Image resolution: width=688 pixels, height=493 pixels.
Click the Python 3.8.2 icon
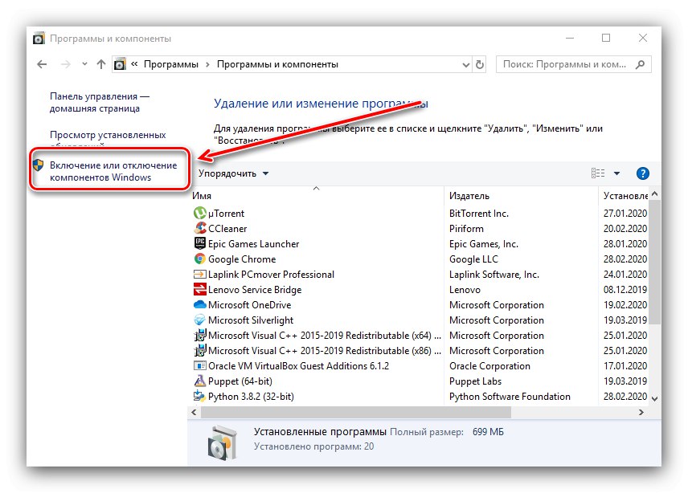199,396
